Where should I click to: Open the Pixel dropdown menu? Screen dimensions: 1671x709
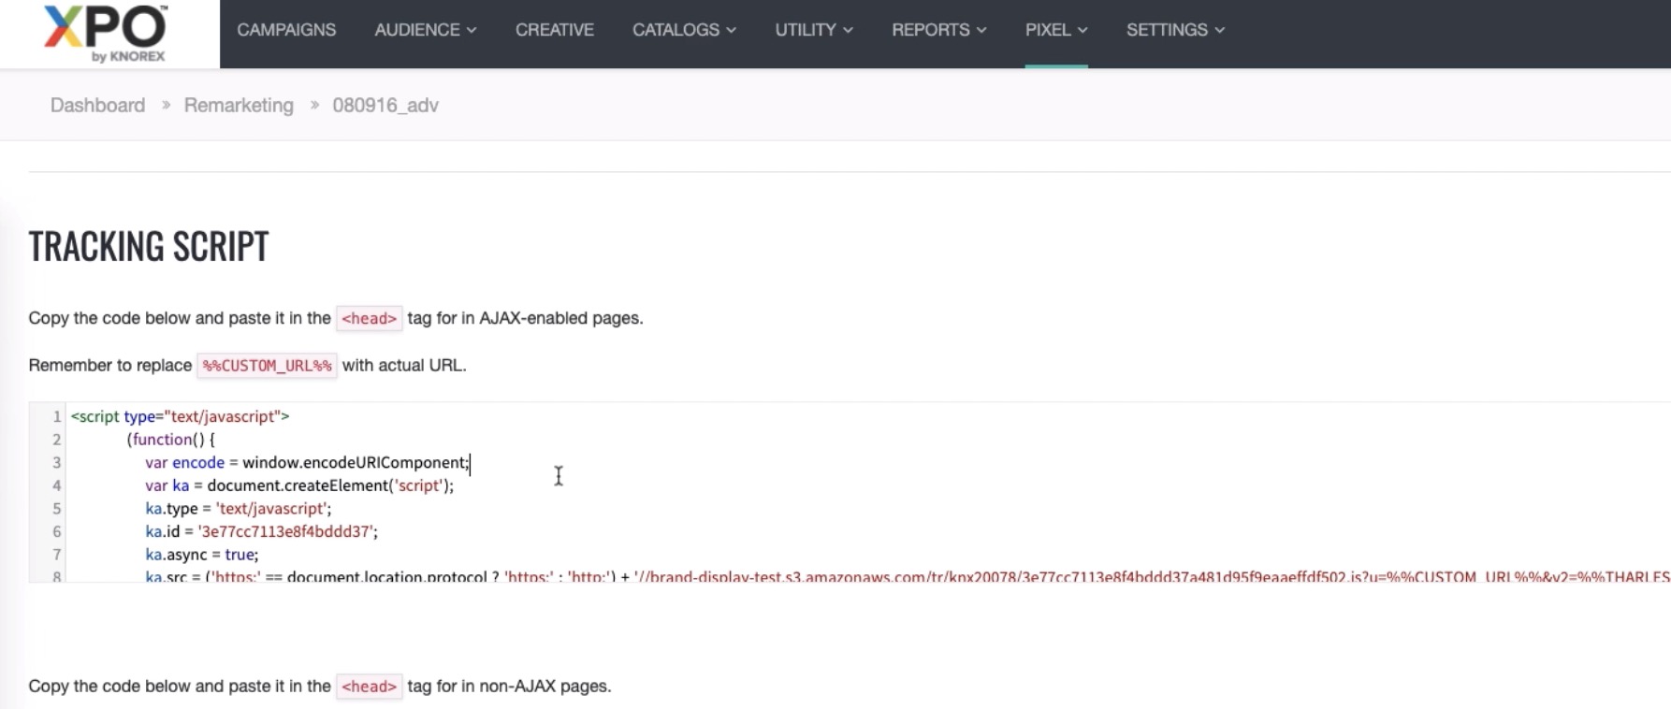click(1055, 30)
